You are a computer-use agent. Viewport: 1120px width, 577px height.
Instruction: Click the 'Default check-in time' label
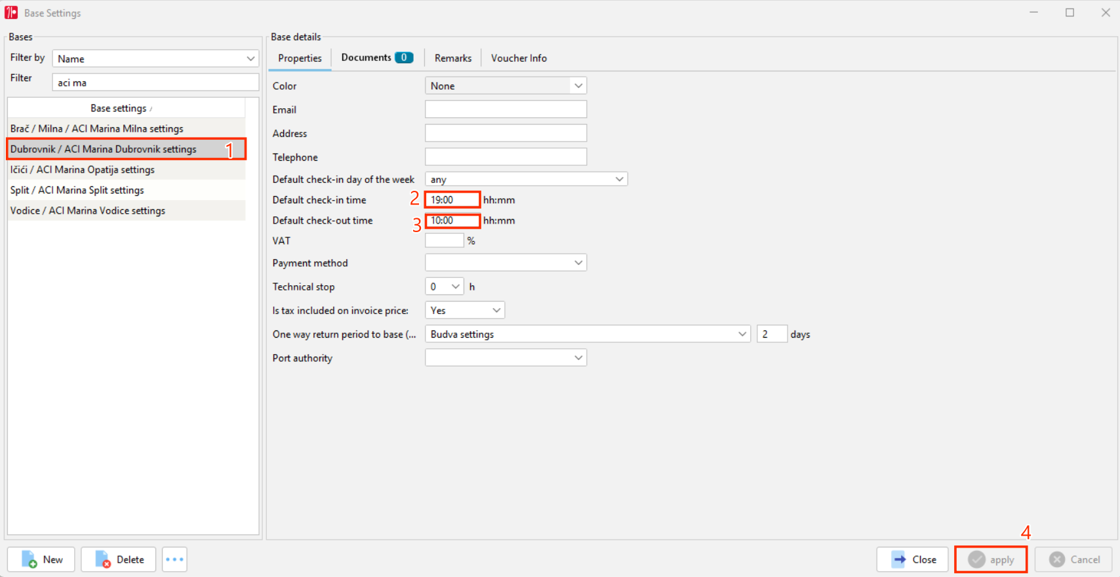click(x=319, y=200)
